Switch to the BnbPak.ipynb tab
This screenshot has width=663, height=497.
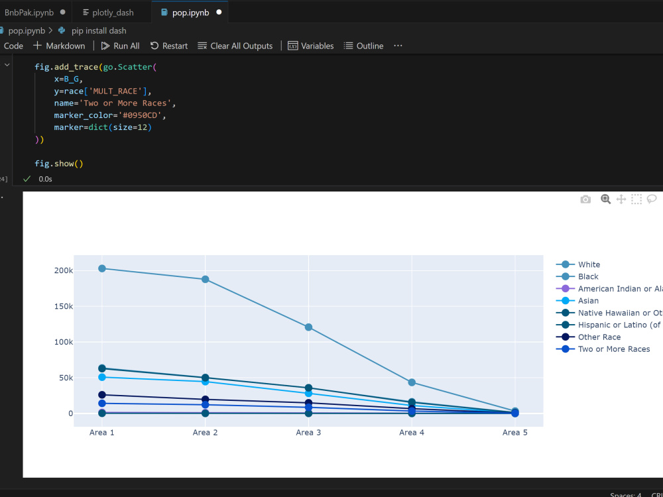pos(29,13)
